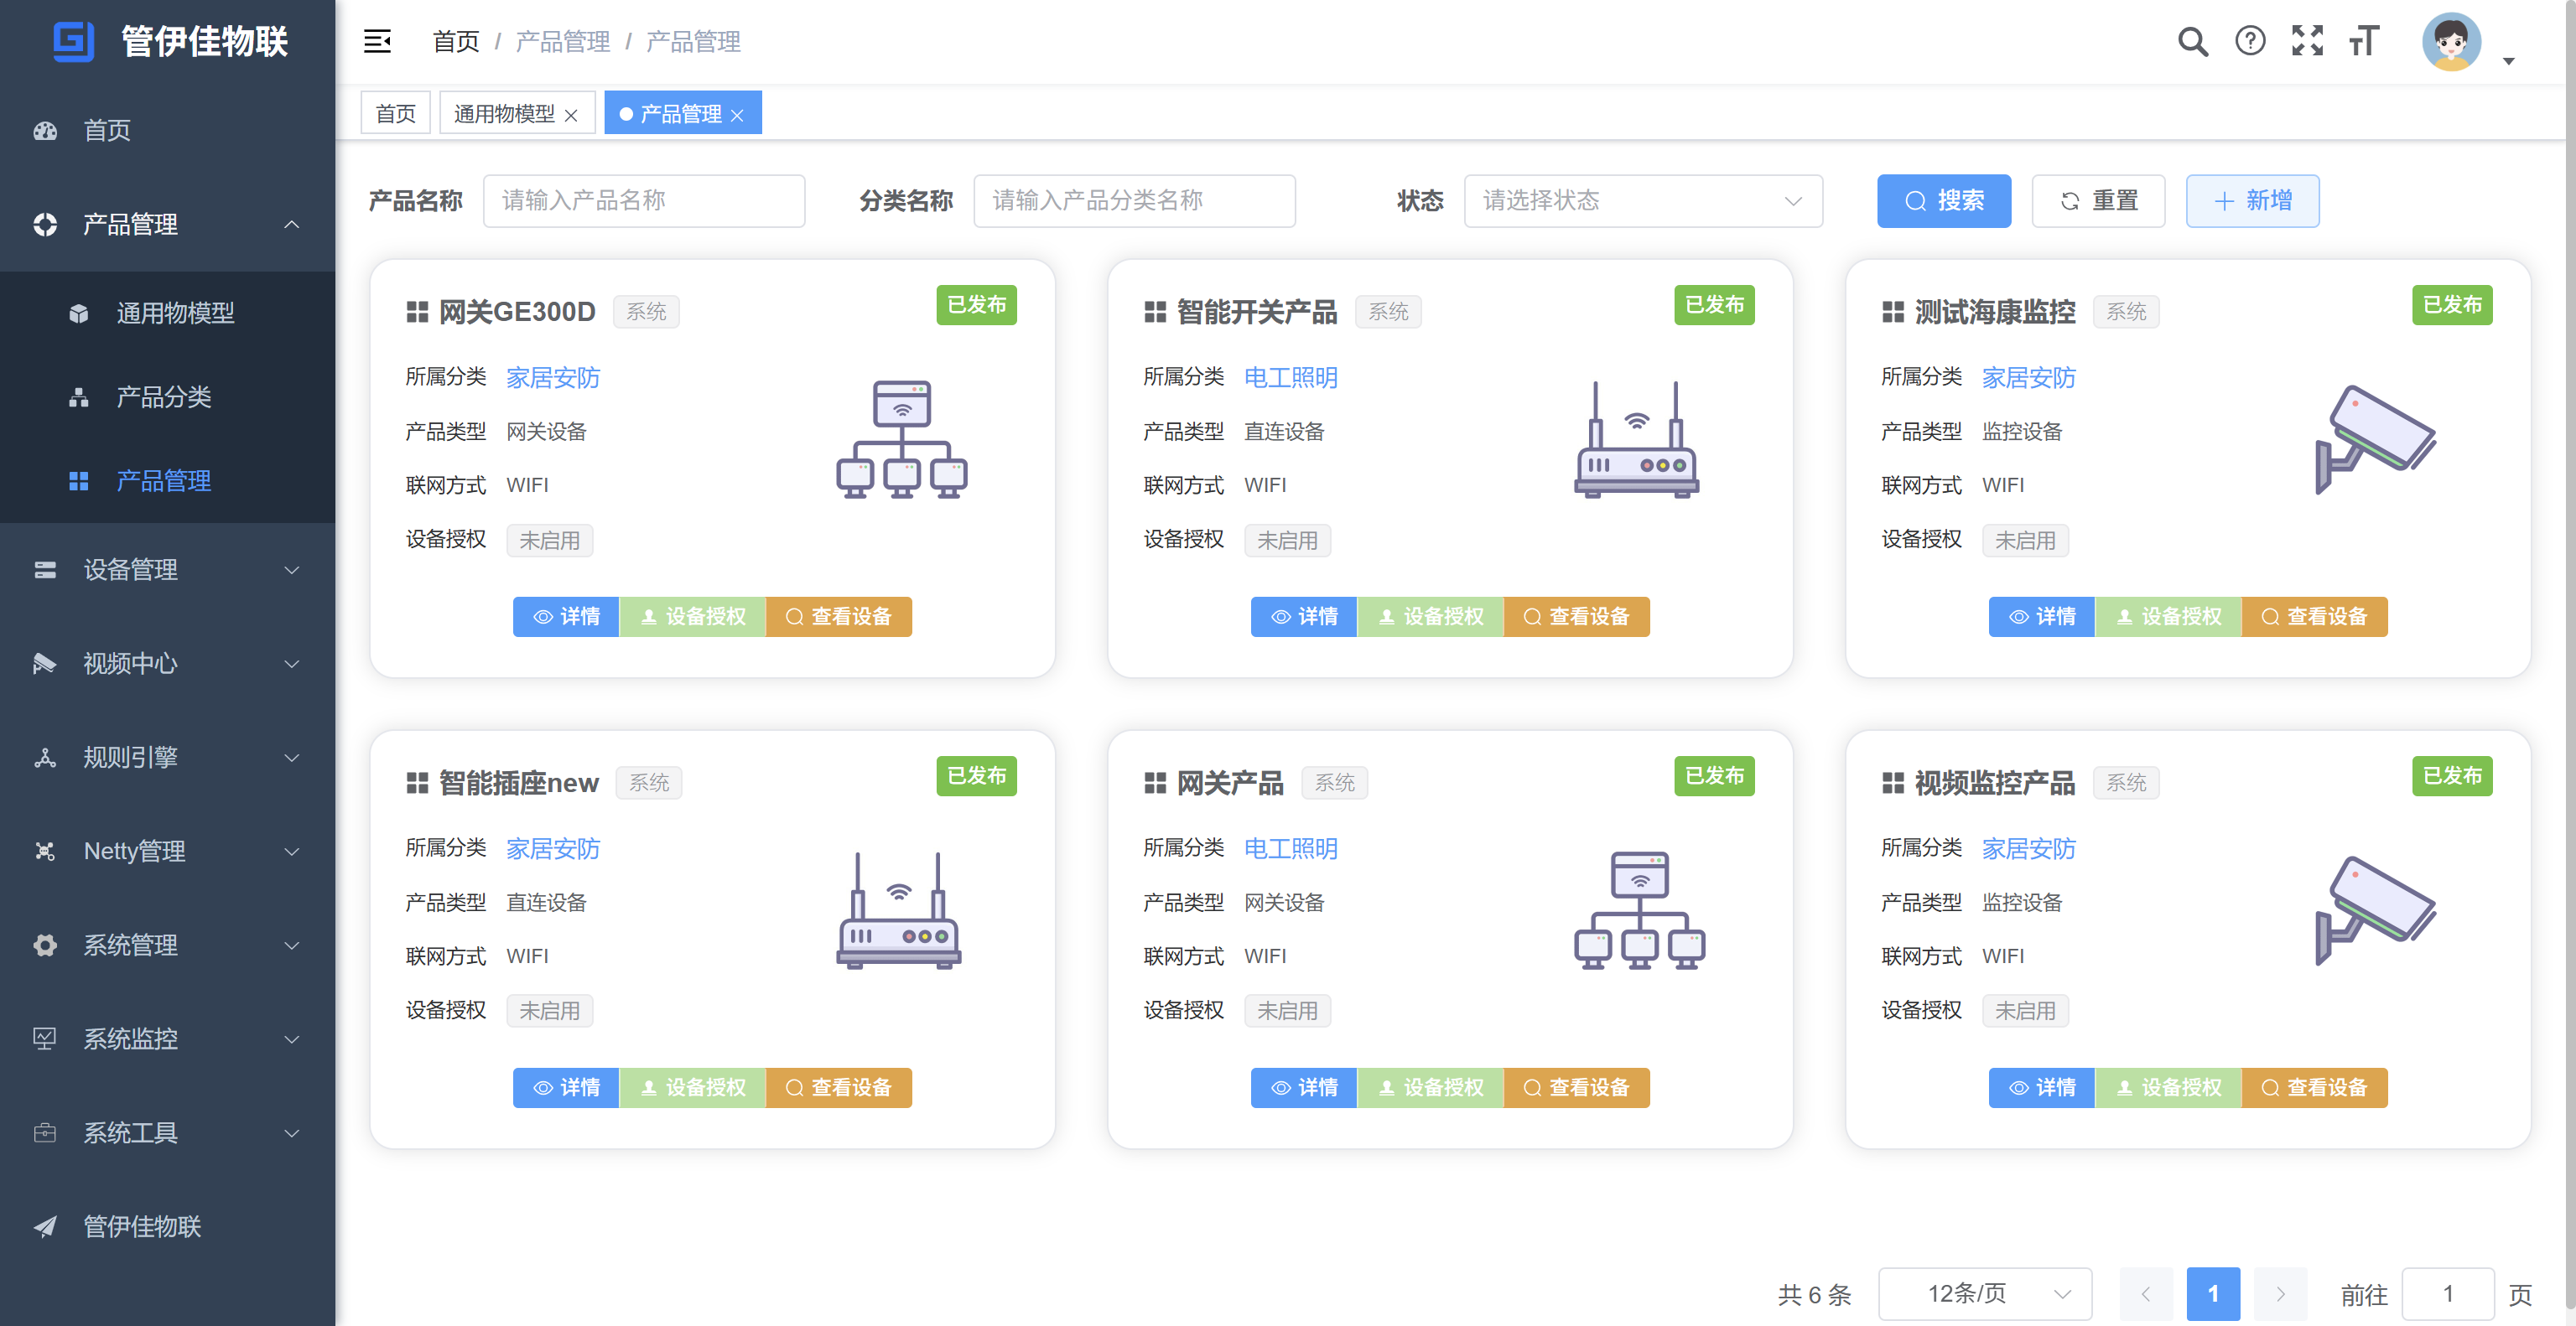This screenshot has width=2576, height=1326.
Task: Open the user avatar dropdown caret
Action: click(x=2508, y=62)
